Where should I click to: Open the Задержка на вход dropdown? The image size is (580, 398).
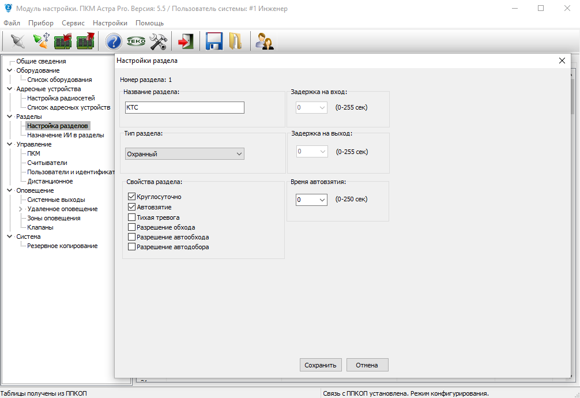click(311, 107)
